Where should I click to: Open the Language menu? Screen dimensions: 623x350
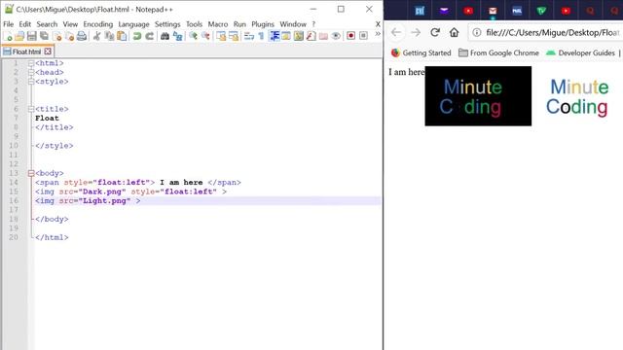pyautogui.click(x=133, y=24)
